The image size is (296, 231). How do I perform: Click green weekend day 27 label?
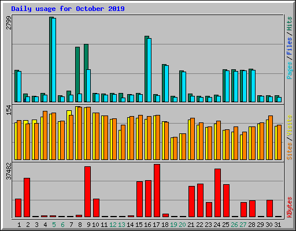(243, 225)
